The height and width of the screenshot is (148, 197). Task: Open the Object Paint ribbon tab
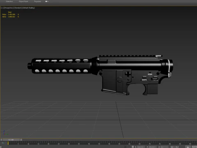[x=23, y=1]
